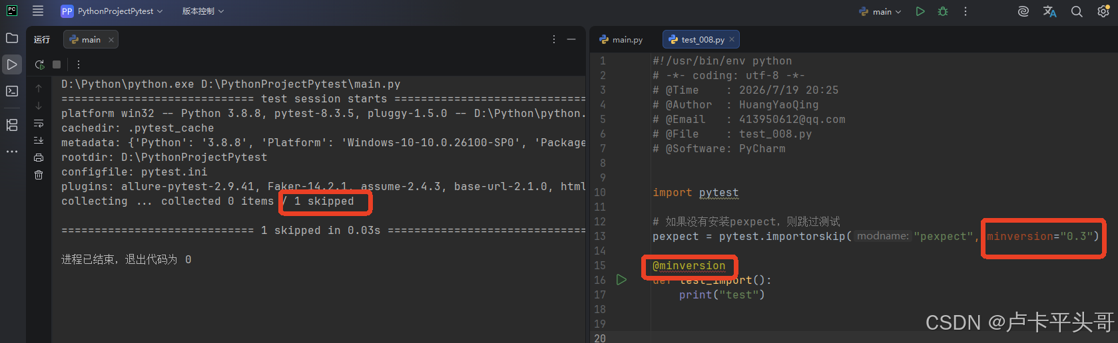Close the main run tab
This screenshot has width=1118, height=343.
pos(111,40)
